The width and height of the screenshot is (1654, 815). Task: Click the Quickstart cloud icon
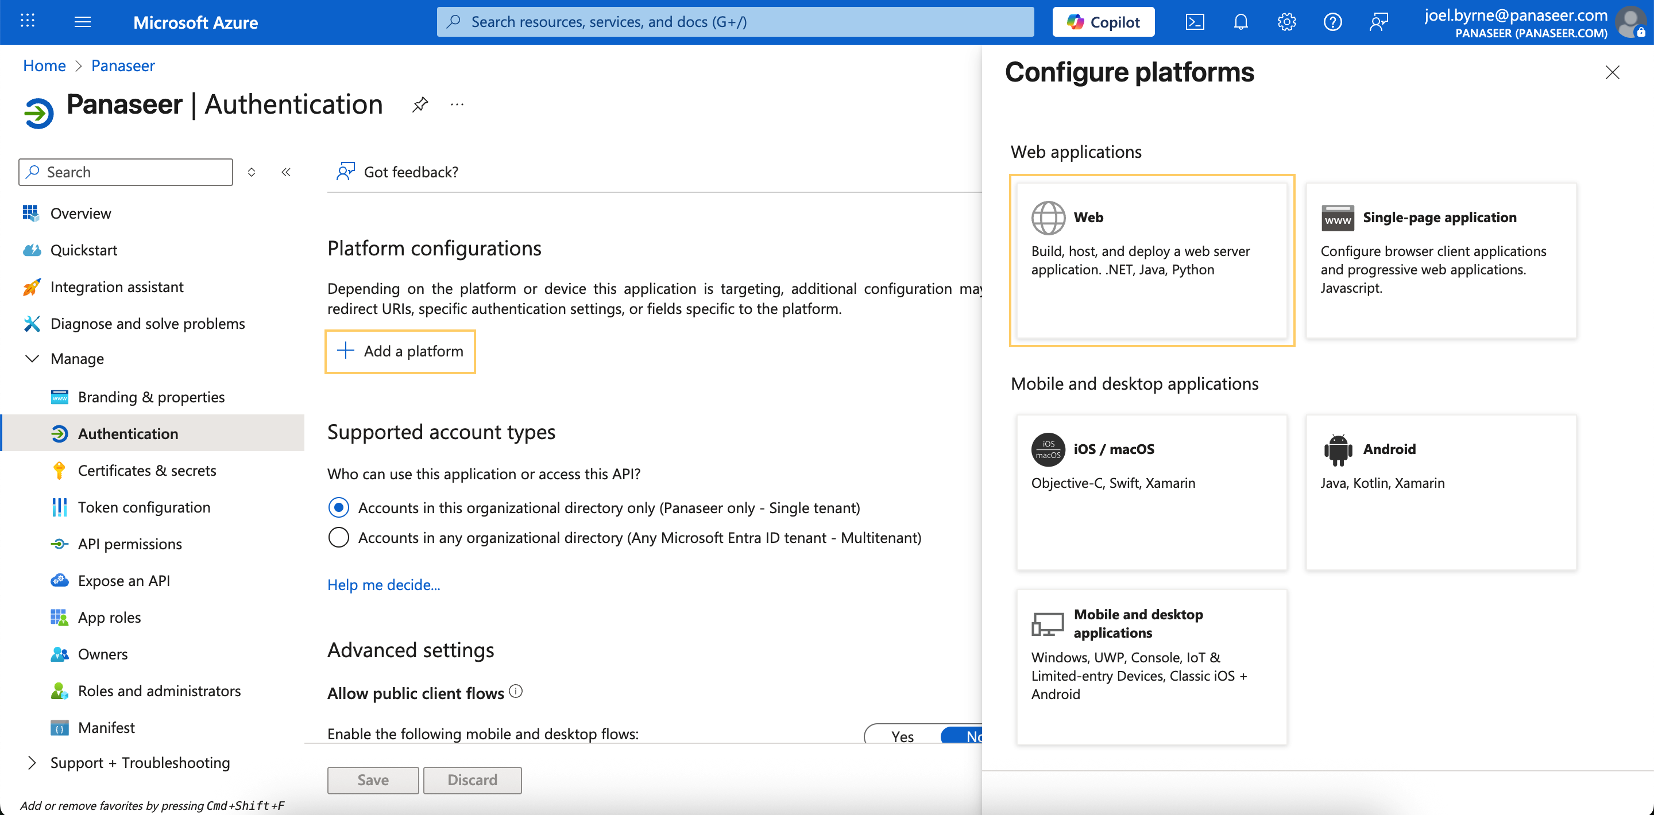(x=31, y=250)
